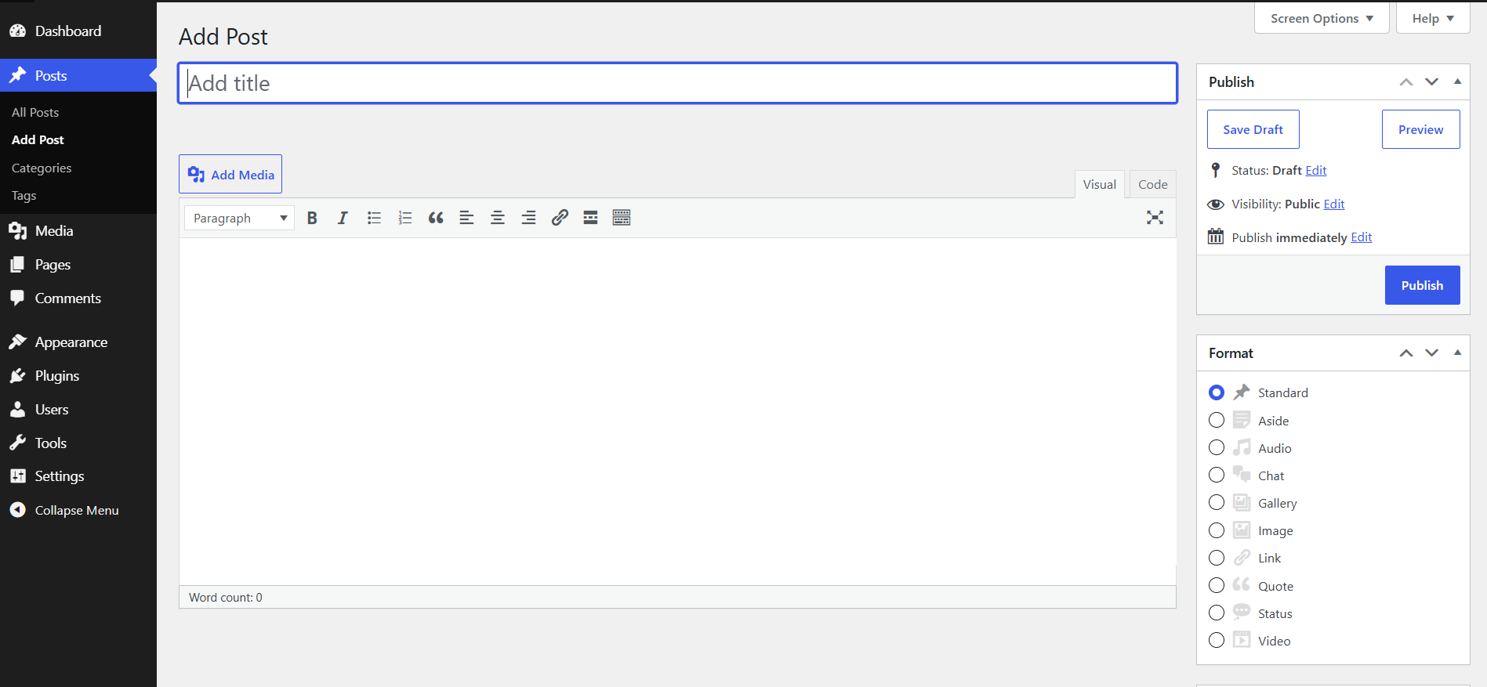Insert a blockquote
Image resolution: width=1487 pixels, height=687 pixels.
[x=436, y=218]
